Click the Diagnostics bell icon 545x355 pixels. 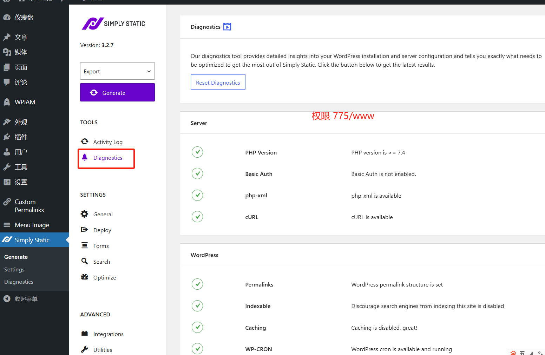click(85, 157)
